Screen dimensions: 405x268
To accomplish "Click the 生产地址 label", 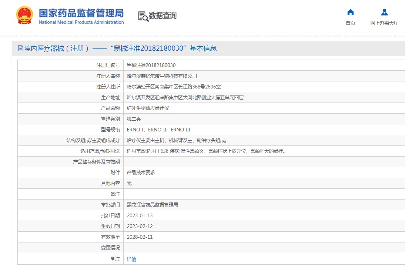I will (110, 97).
